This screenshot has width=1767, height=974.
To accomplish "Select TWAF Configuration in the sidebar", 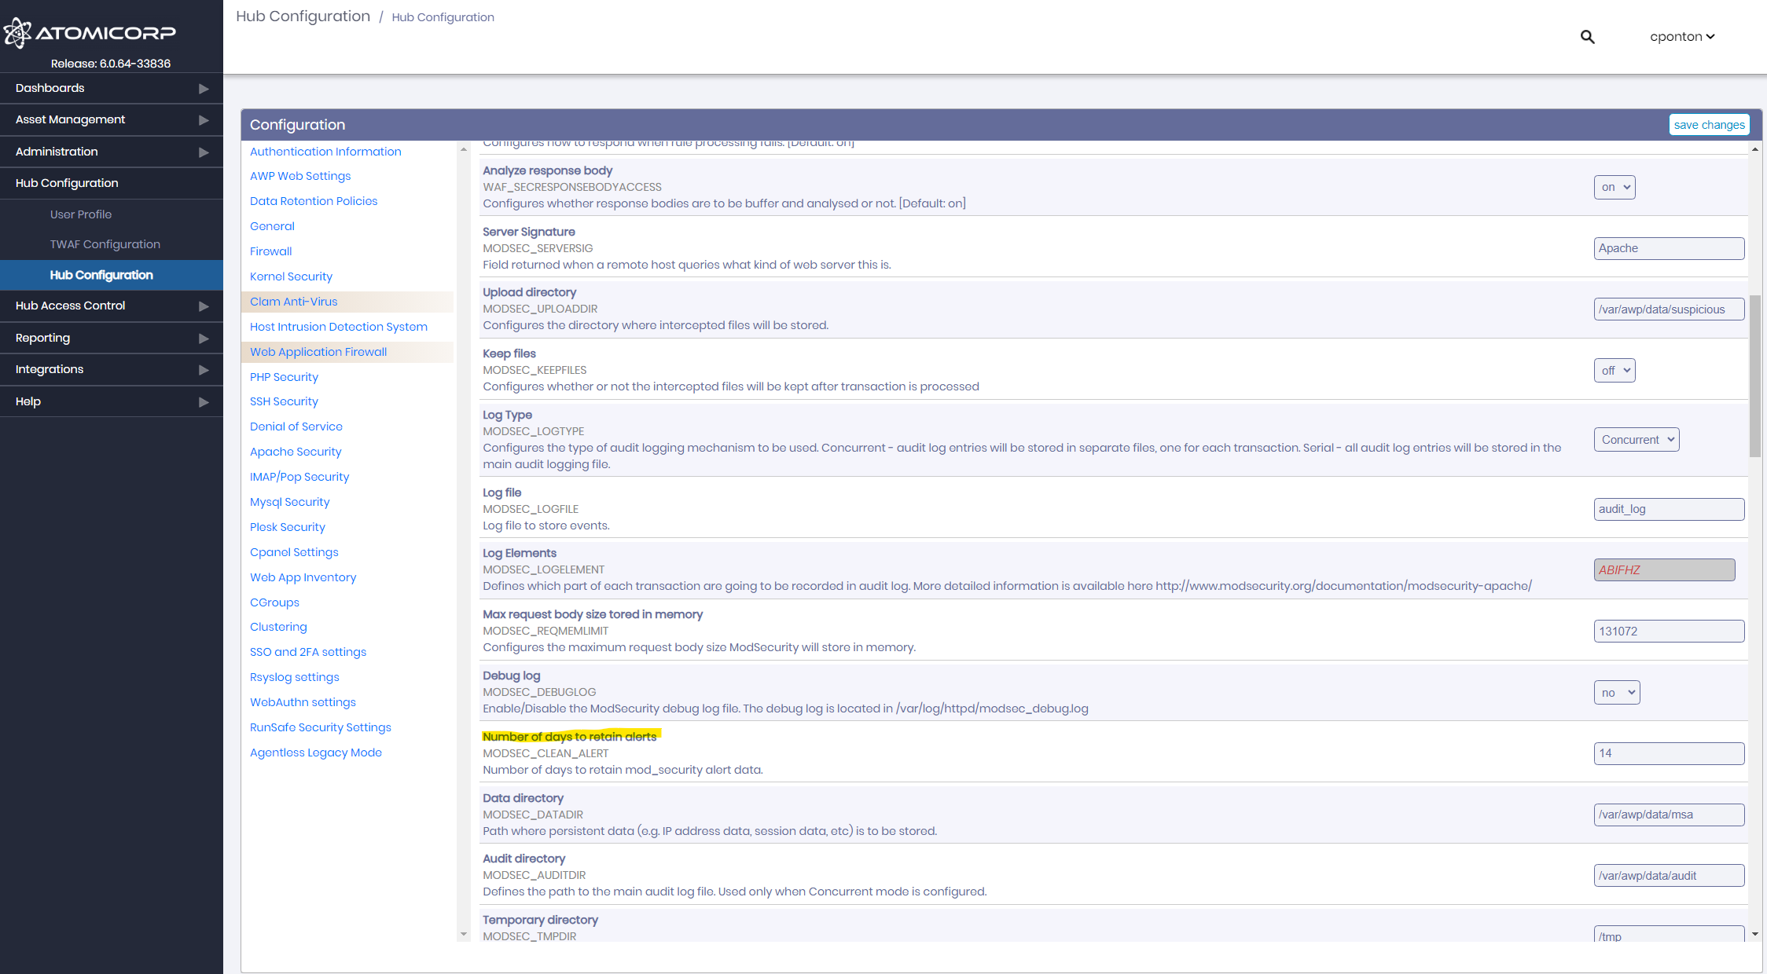I will click(105, 243).
